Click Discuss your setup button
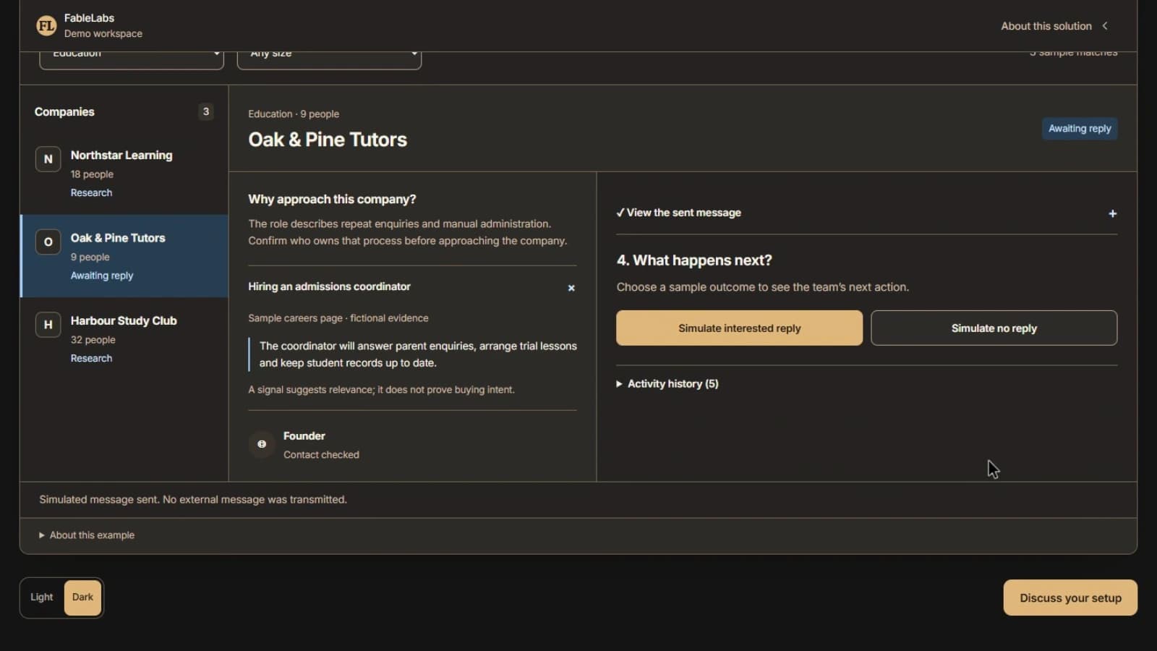Screen dimensions: 1157x651 click(1070, 597)
